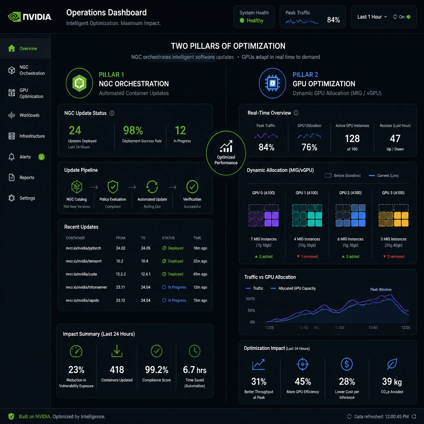Image resolution: width=424 pixels, height=424 pixels.
Task: Click the In Progress status for tritonserver
Action: pos(174,287)
